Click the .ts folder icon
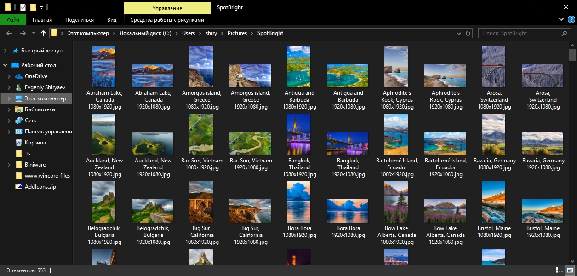 19,154
